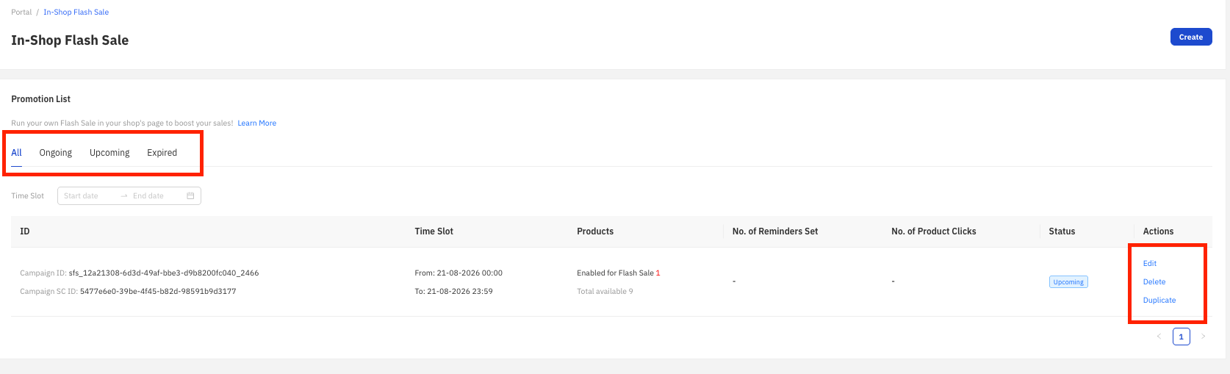Edit the flash sale campaign
Image resolution: width=1230 pixels, height=374 pixels.
(1150, 263)
